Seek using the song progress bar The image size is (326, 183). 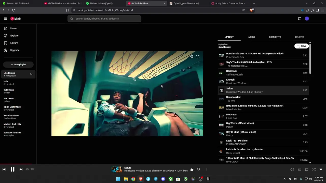pyautogui.click(x=163, y=164)
